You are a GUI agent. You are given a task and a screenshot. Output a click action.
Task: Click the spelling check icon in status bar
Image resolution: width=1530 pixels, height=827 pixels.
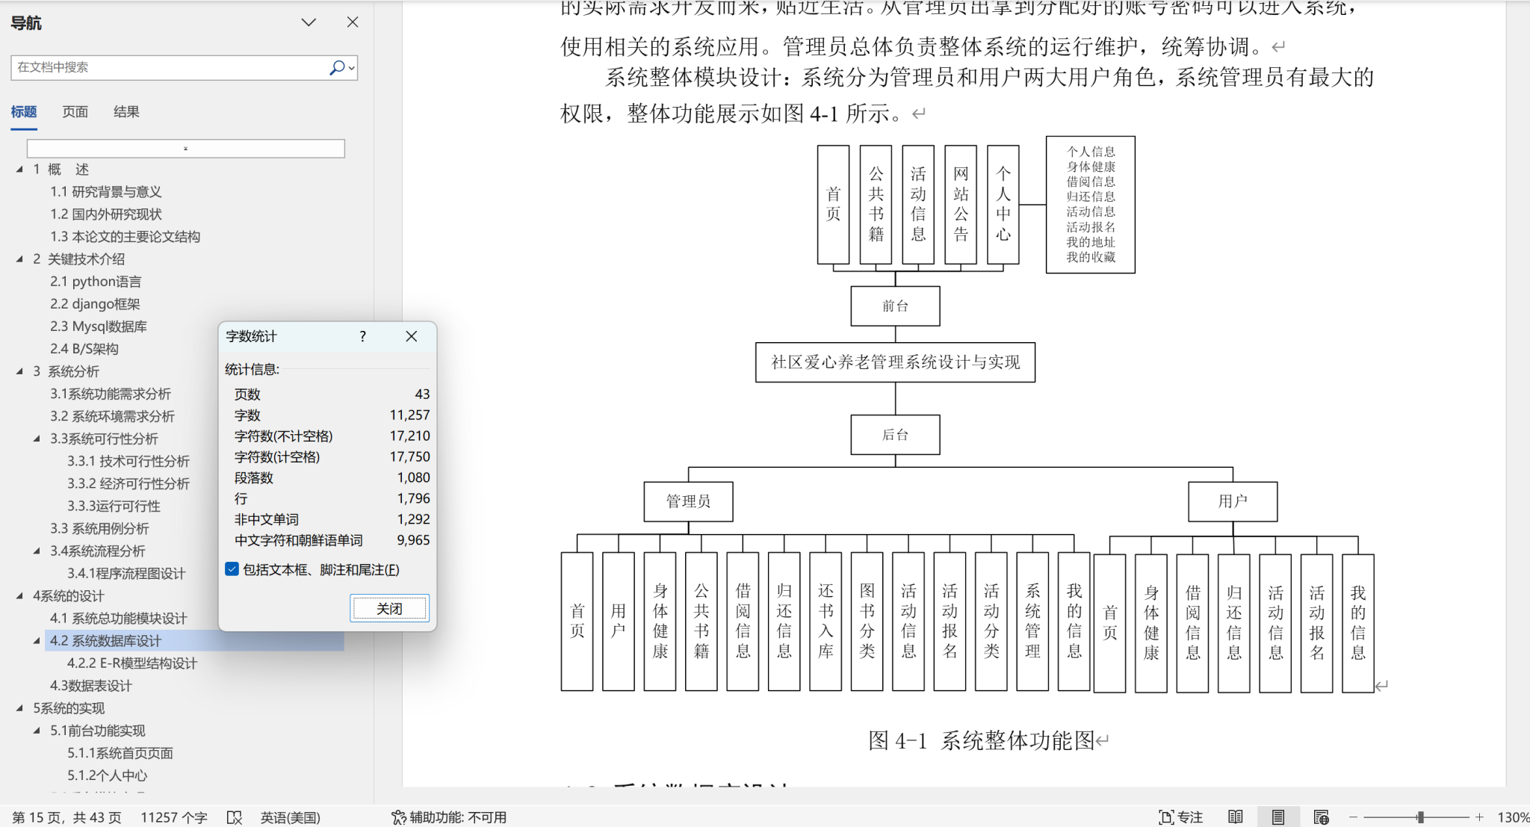tap(235, 817)
